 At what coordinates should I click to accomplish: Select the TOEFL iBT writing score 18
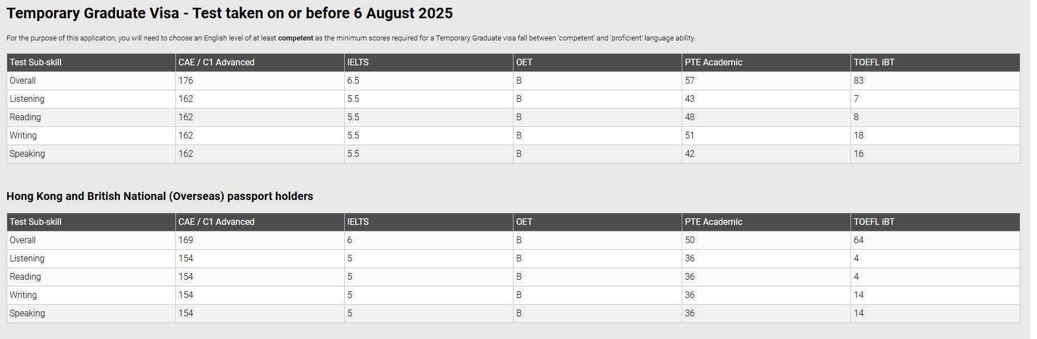(x=858, y=136)
